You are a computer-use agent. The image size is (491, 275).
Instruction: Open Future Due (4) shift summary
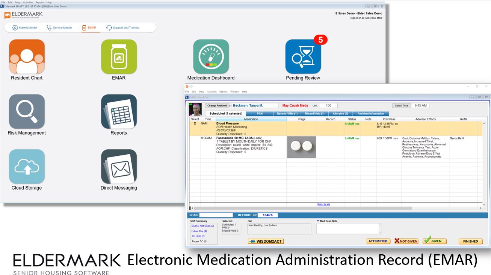coord(199,231)
